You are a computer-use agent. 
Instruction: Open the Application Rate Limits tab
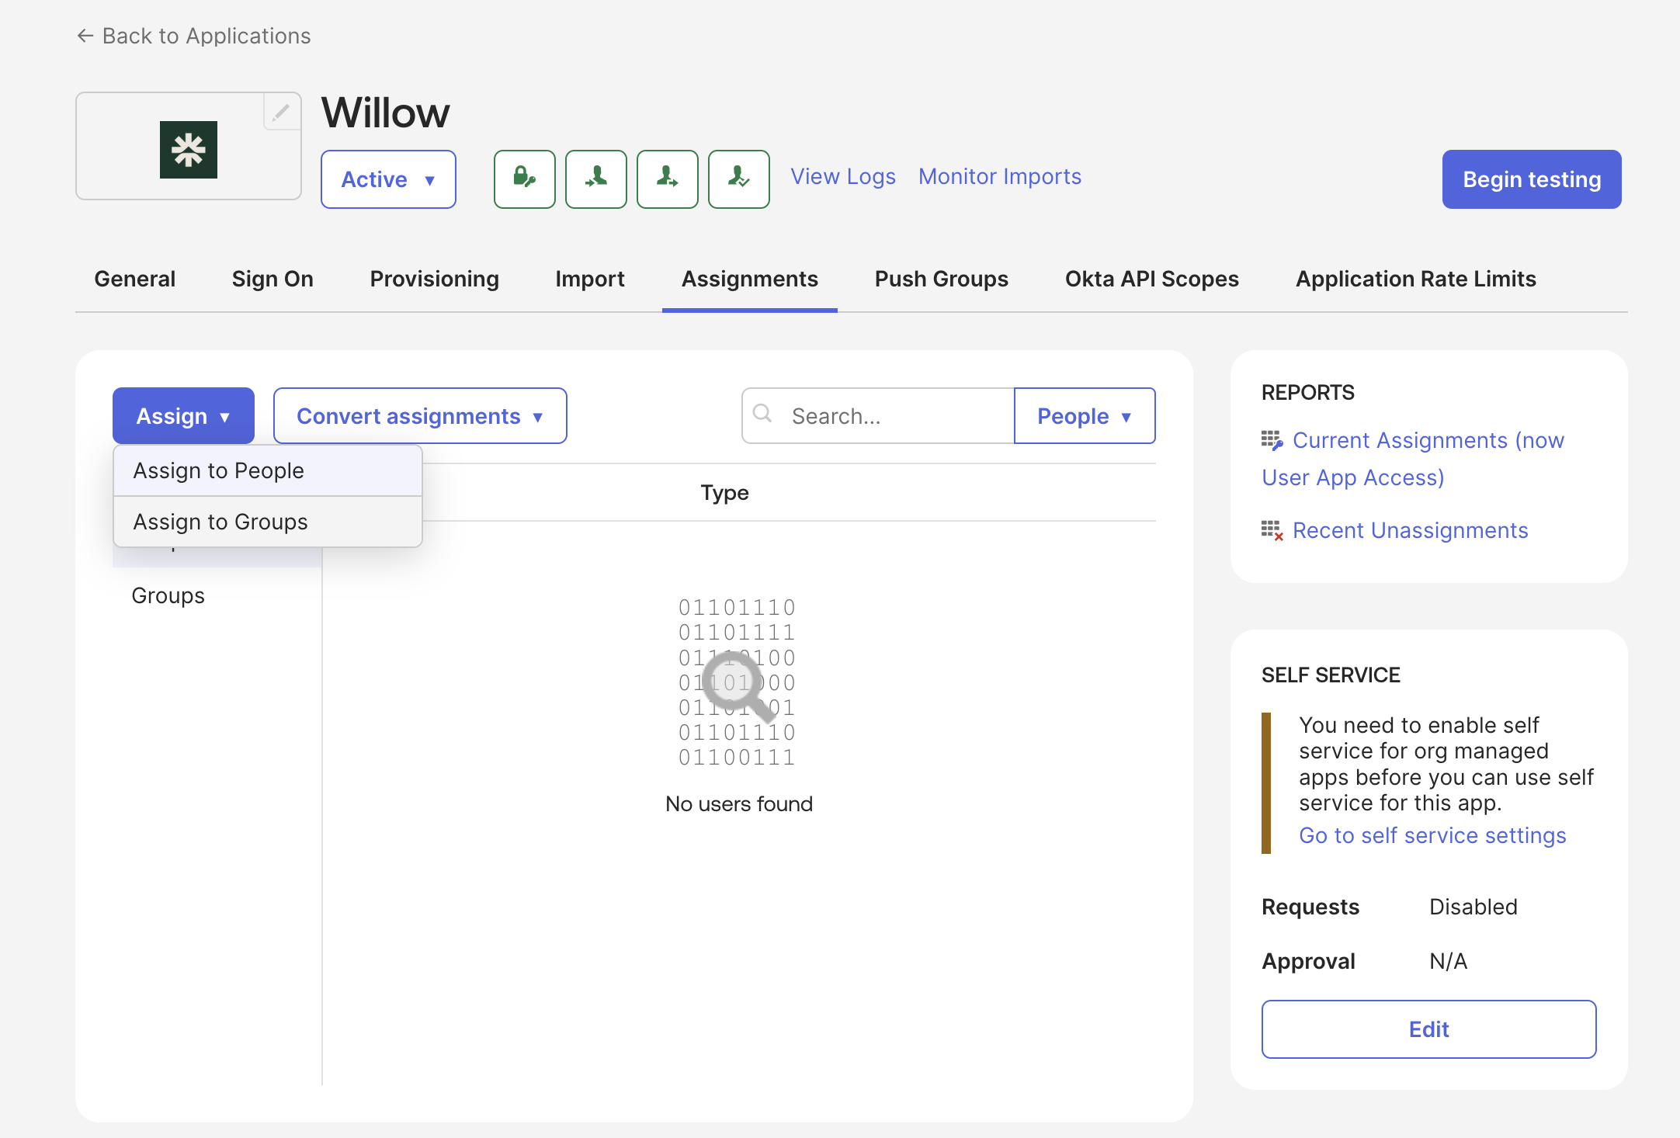[x=1416, y=279]
